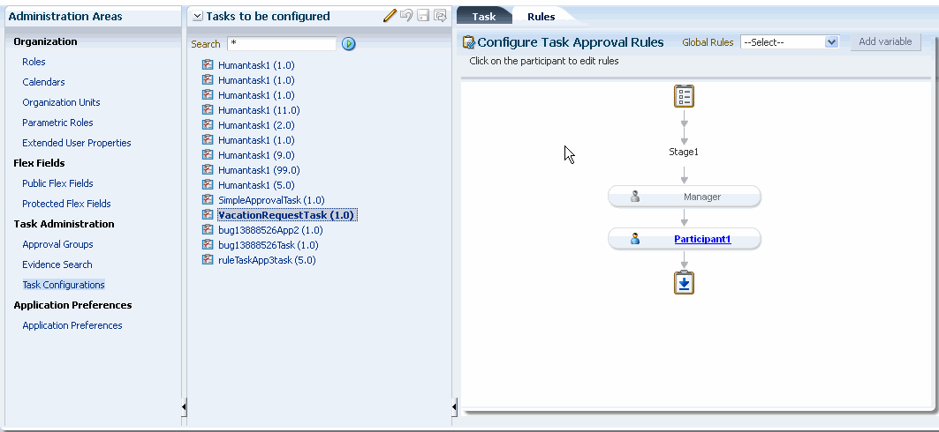Open the Calendars link

click(43, 82)
